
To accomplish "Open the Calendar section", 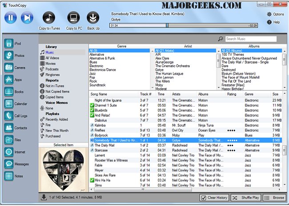I will [8, 103].
